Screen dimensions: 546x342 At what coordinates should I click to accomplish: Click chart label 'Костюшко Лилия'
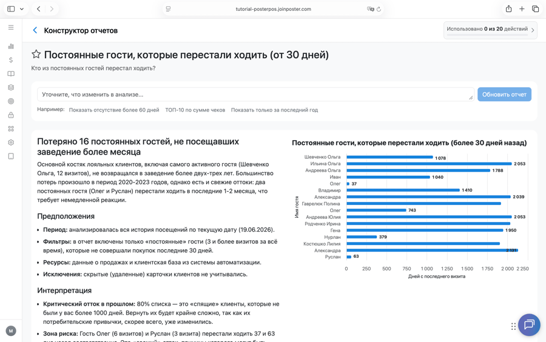pyautogui.click(x=322, y=244)
